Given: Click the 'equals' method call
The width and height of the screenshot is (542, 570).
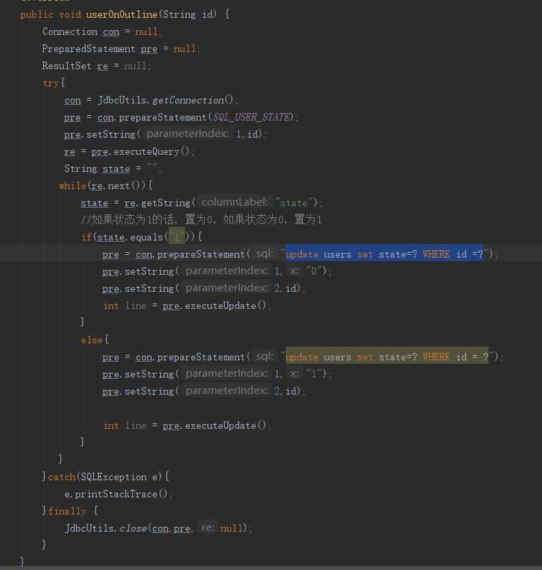Looking at the screenshot, I should click(x=146, y=237).
